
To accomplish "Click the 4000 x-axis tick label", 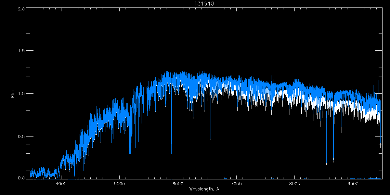I will coord(61,184).
